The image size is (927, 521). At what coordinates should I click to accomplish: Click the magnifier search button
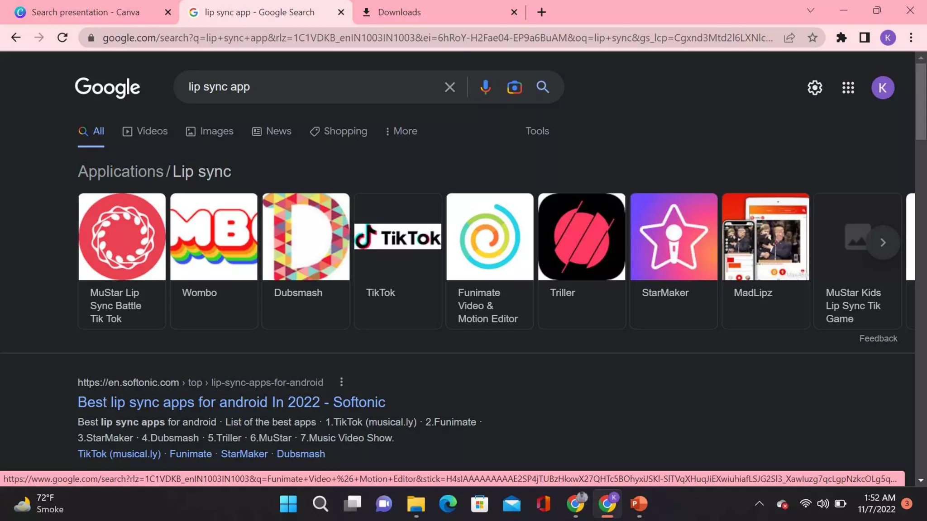[543, 87]
